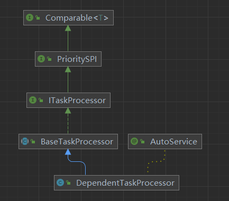Select the PrioritySPI node text
229x201 pixels.
77,59
